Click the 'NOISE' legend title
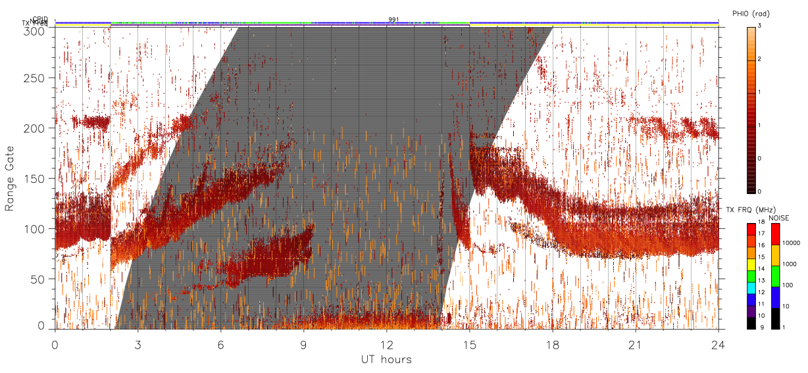The width and height of the screenshot is (808, 373). point(780,218)
